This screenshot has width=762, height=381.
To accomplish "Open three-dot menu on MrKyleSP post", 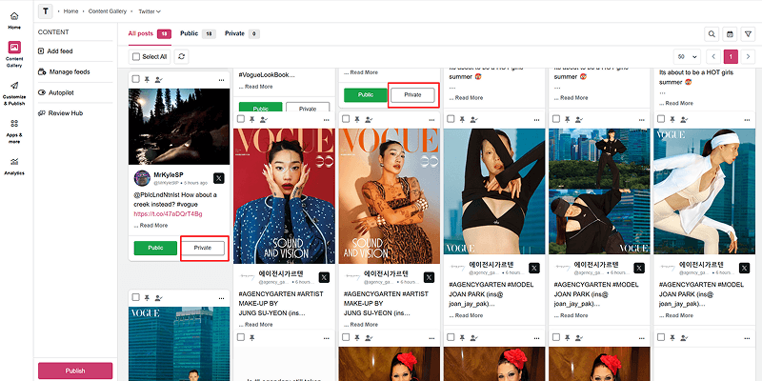I will click(x=222, y=80).
